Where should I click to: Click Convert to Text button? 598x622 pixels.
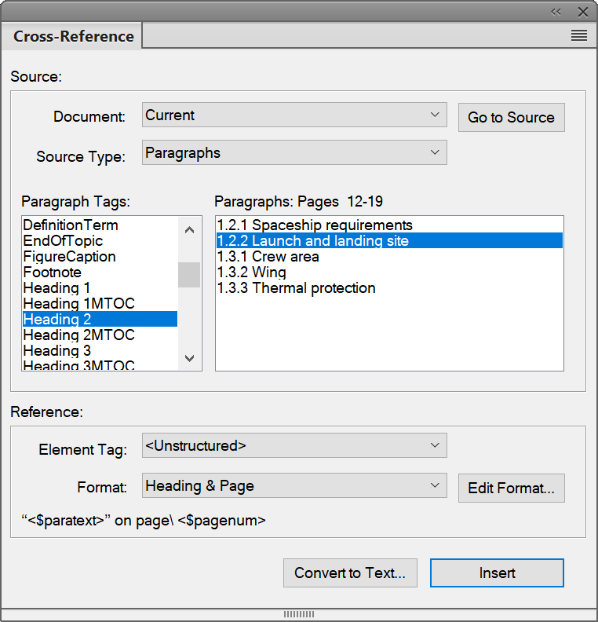pyautogui.click(x=350, y=573)
